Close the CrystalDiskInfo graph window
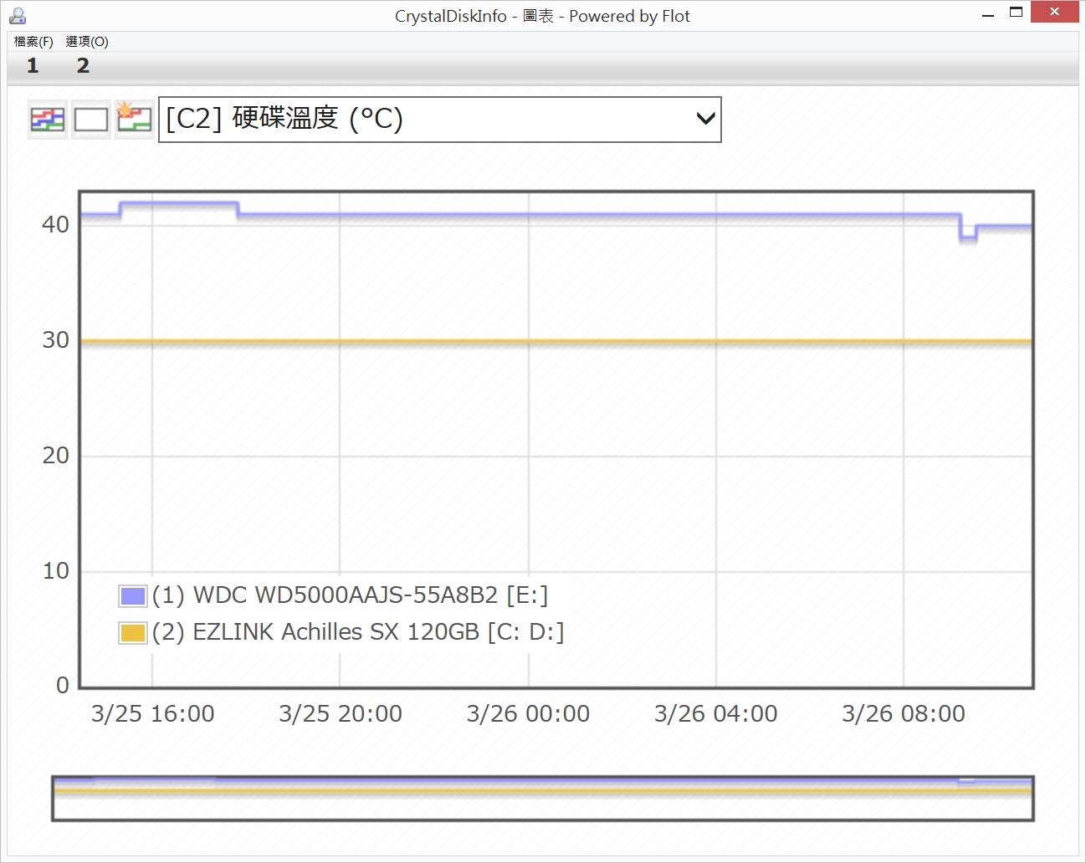Image resolution: width=1086 pixels, height=863 pixels. [x=1054, y=13]
